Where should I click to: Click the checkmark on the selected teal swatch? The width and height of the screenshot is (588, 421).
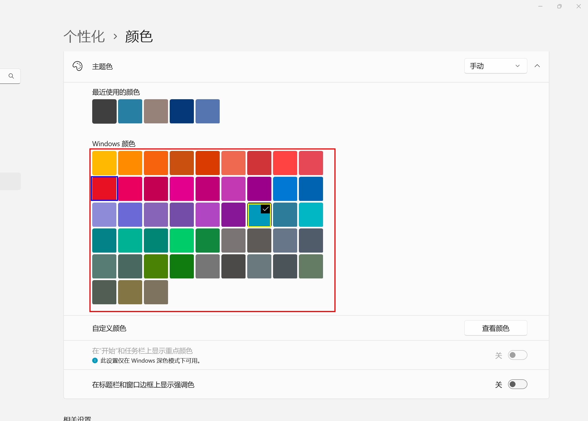click(x=266, y=209)
